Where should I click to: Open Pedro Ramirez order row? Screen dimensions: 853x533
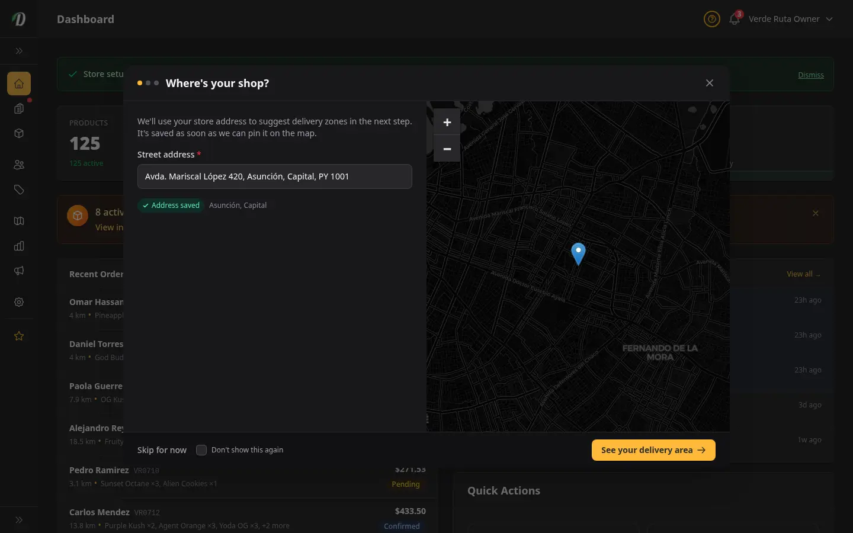(247, 477)
